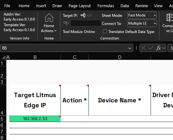Viewport: 173px width, 140px height.
Task: Click the formula confirm checkmark icon
Action: pyautogui.click(x=151, y=48)
